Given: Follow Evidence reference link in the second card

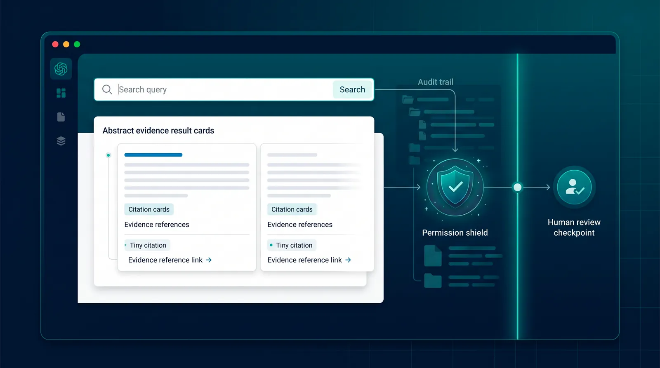Looking at the screenshot, I should pyautogui.click(x=304, y=260).
